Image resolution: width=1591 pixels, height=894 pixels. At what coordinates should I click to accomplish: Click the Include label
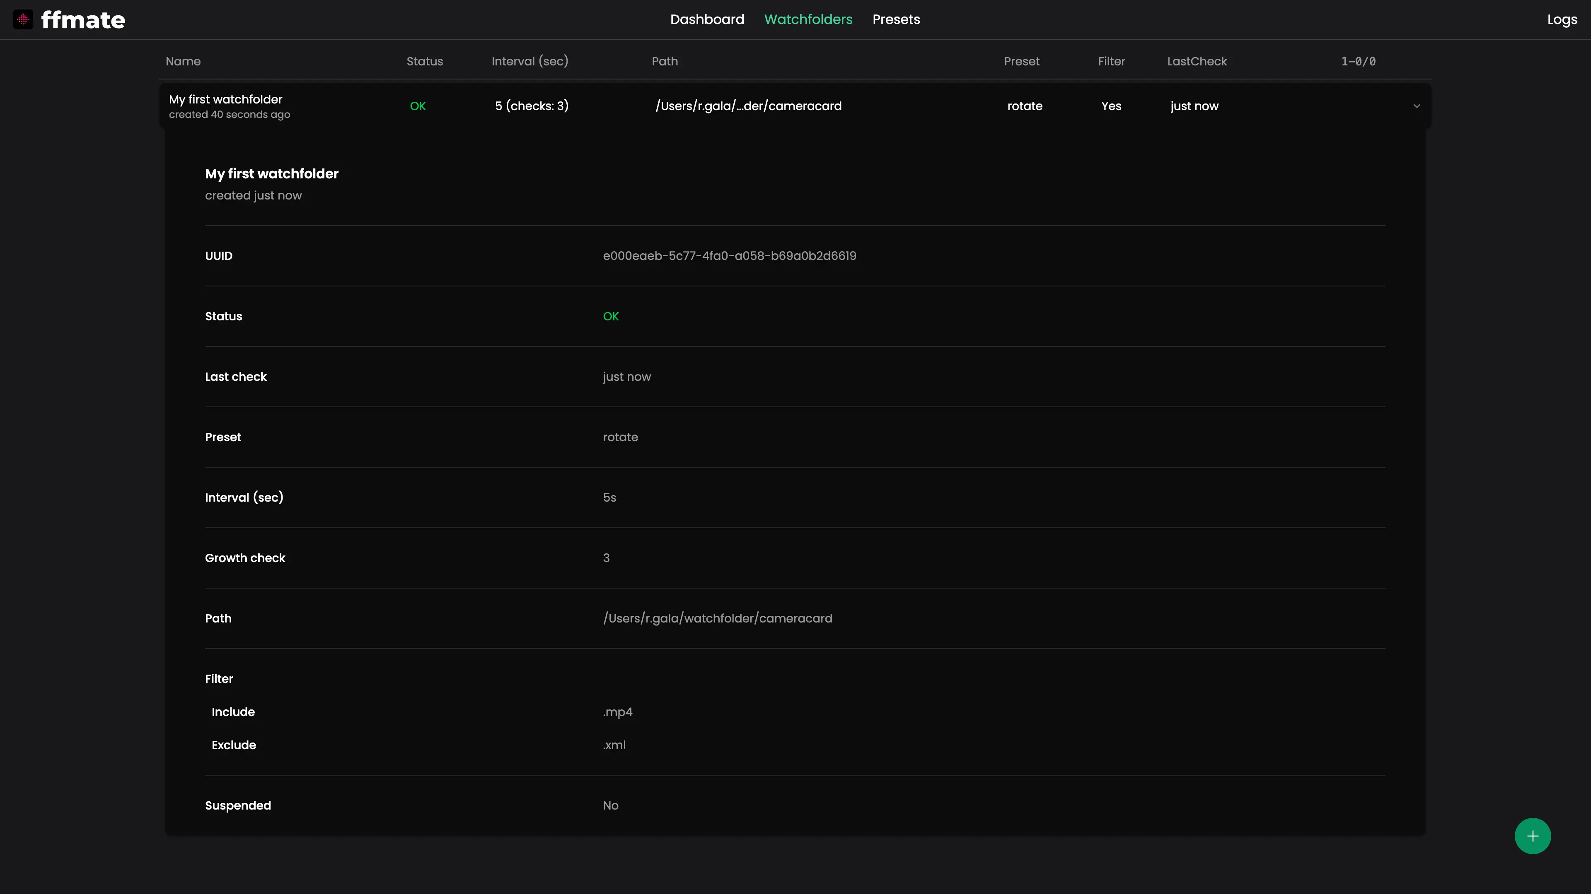click(233, 712)
